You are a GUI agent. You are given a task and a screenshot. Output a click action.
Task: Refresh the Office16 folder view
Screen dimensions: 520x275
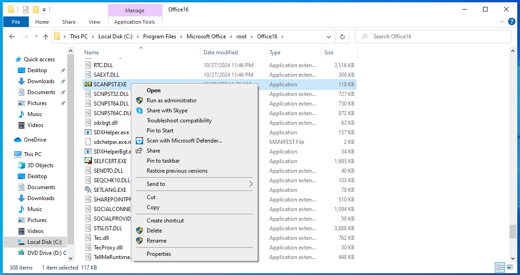tap(342, 37)
